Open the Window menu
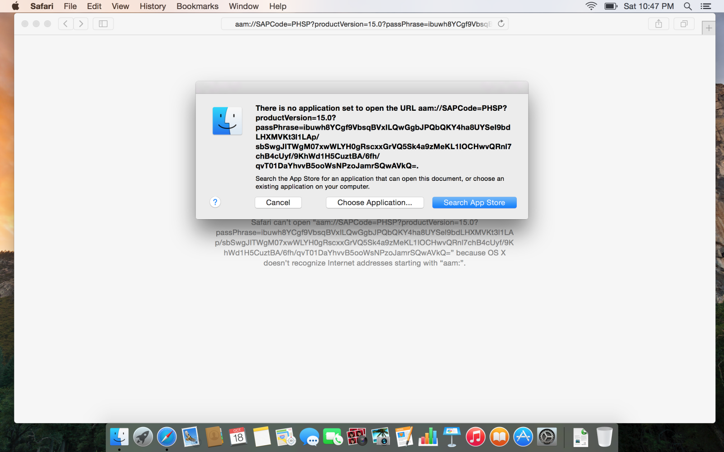This screenshot has height=452, width=724. [243, 6]
